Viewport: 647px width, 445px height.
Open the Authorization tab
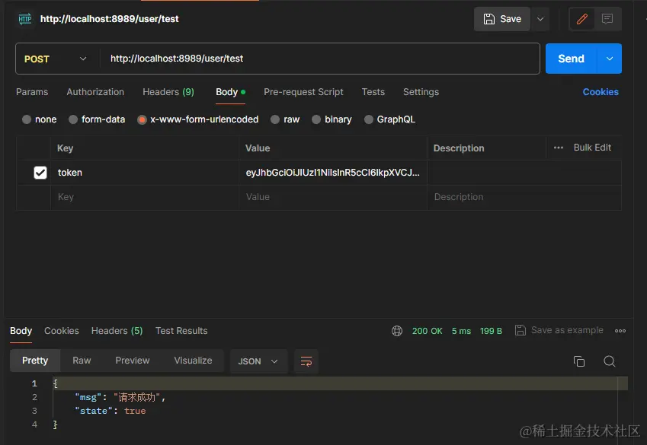[95, 92]
